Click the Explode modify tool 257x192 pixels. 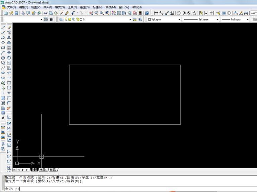click(x=9, y=108)
